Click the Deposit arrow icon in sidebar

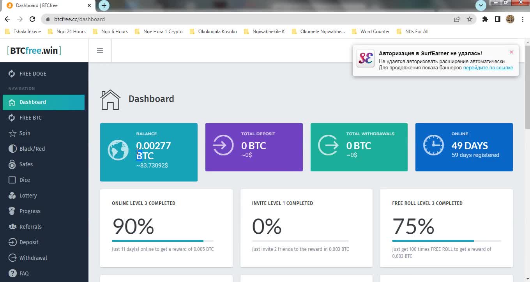coord(12,242)
